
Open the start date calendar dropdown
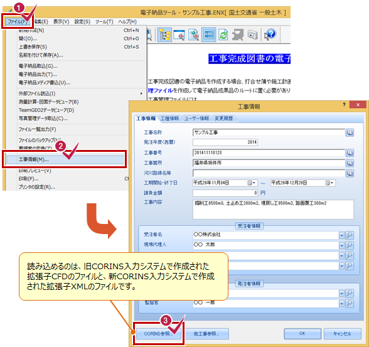[x=252, y=183]
